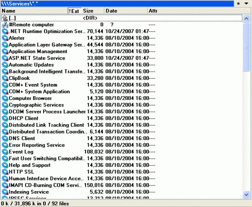
Task: Click the Error Reporting Service icon
Action: point(5,145)
